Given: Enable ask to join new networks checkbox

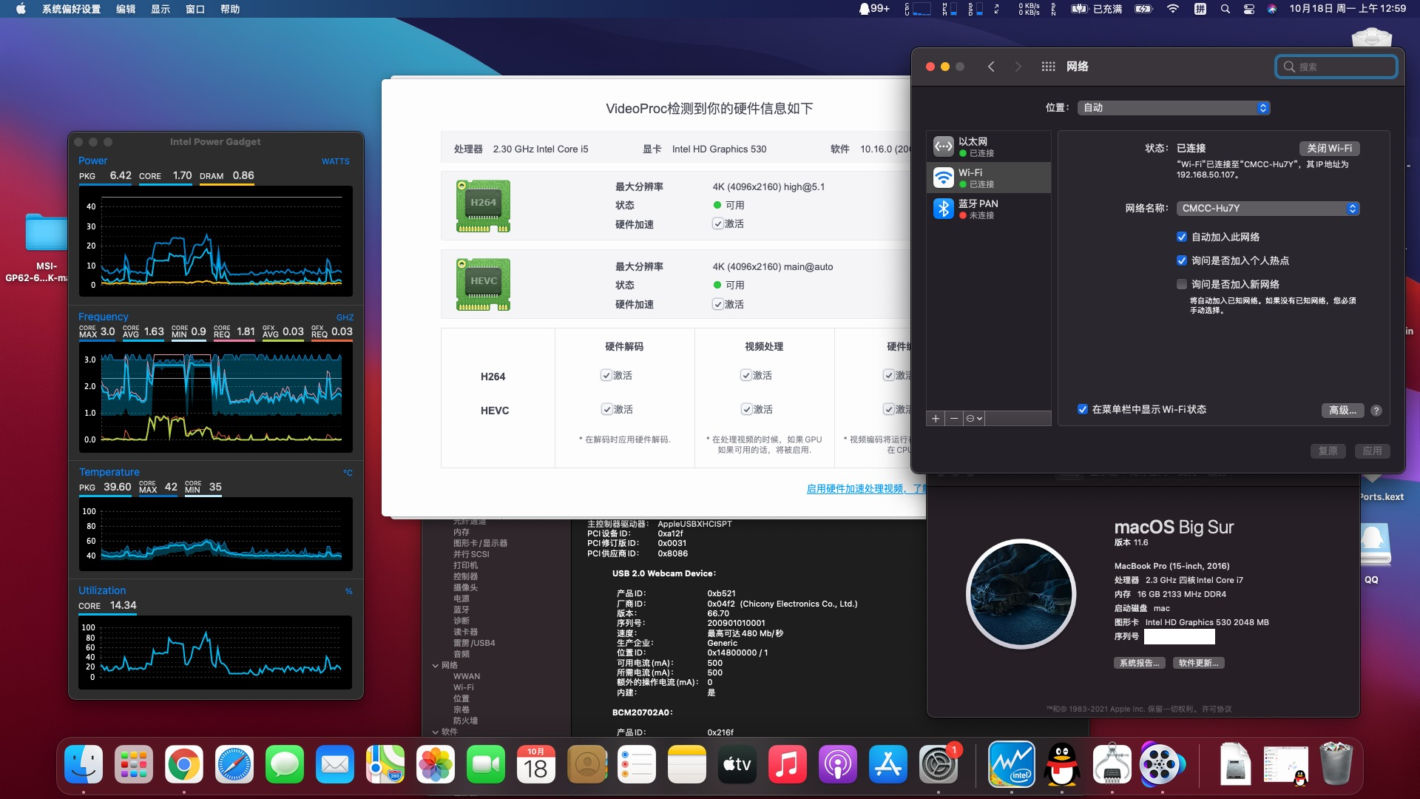Looking at the screenshot, I should [x=1182, y=284].
